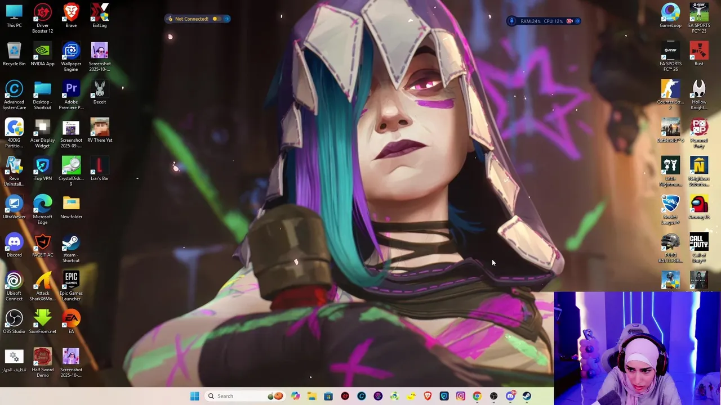Select Half Sword Demo icon
The image size is (721, 405).
(x=42, y=362)
